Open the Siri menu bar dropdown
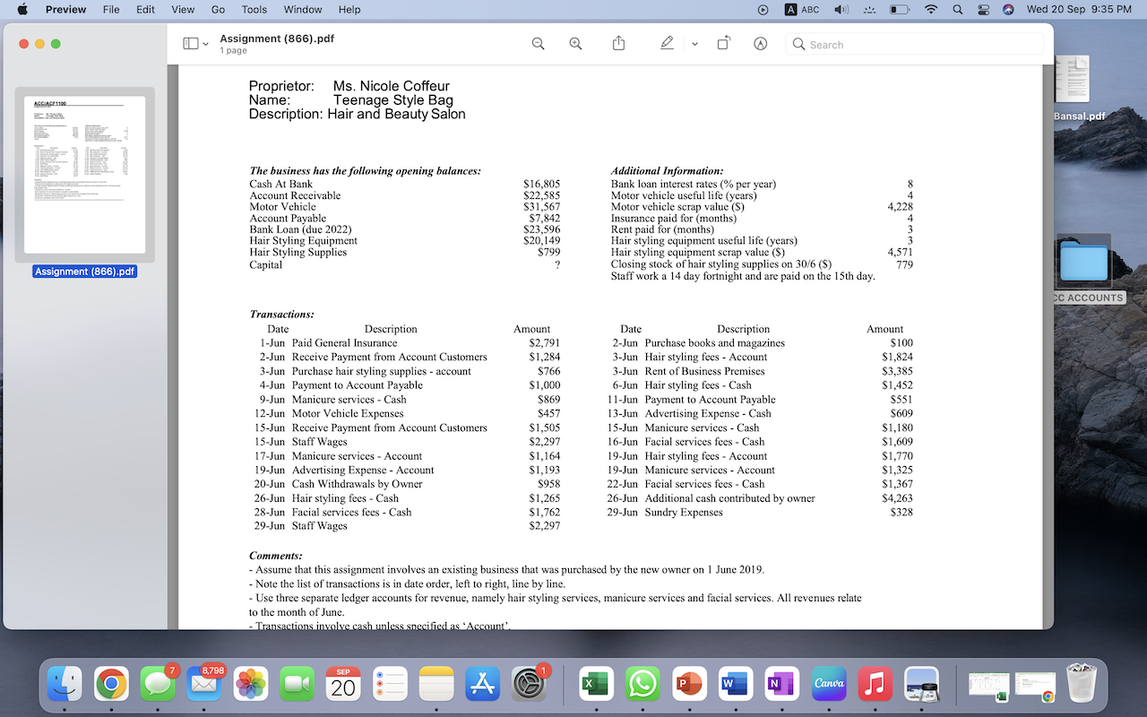1147x717 pixels. coord(1007,9)
